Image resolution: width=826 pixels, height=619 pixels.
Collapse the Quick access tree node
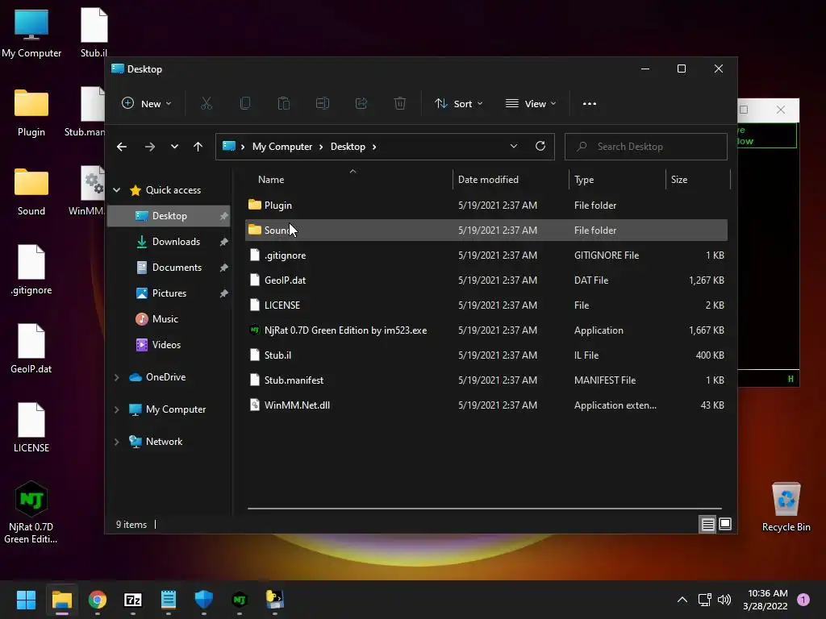click(x=117, y=190)
